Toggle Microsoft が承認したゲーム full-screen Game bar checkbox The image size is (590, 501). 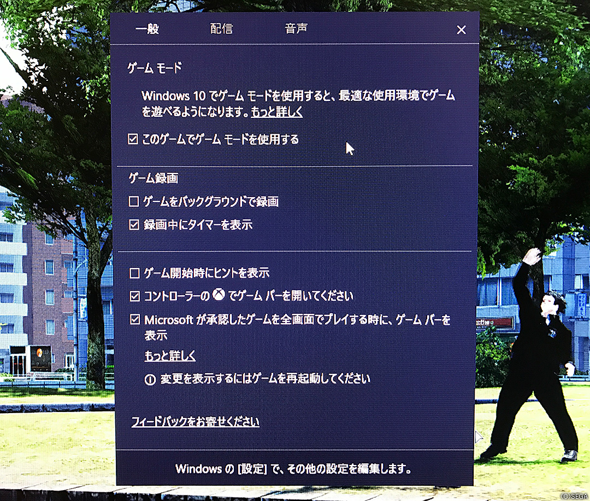click(x=135, y=320)
